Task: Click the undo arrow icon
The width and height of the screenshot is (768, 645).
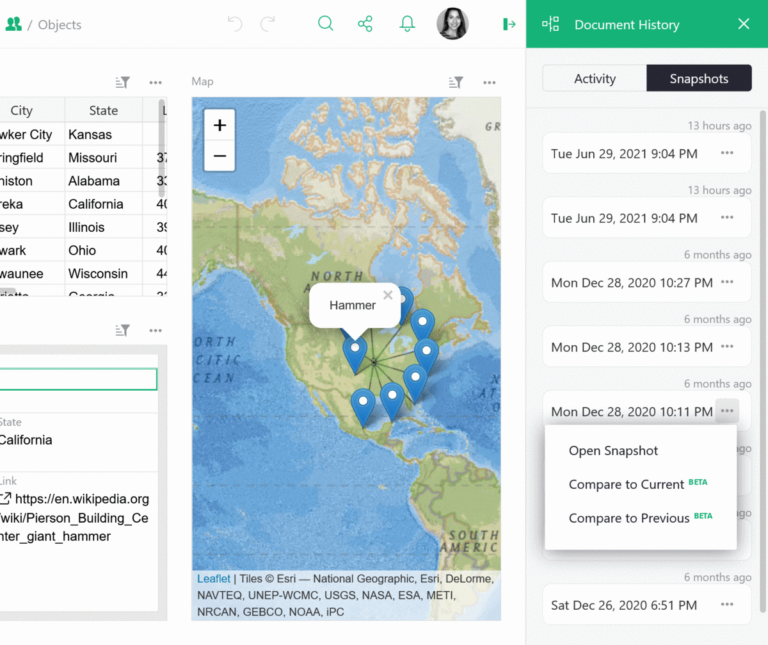Action: click(235, 24)
